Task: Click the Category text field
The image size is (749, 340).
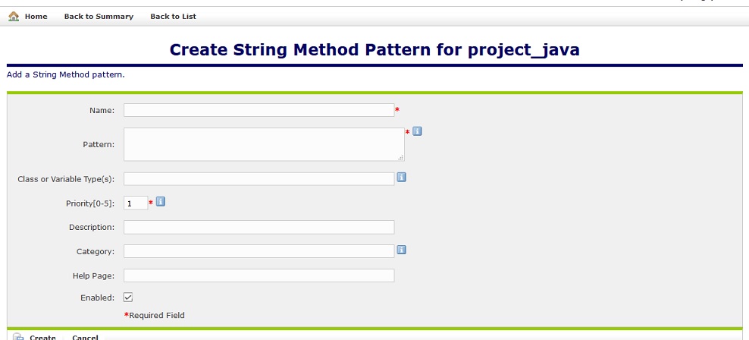Action: click(259, 251)
